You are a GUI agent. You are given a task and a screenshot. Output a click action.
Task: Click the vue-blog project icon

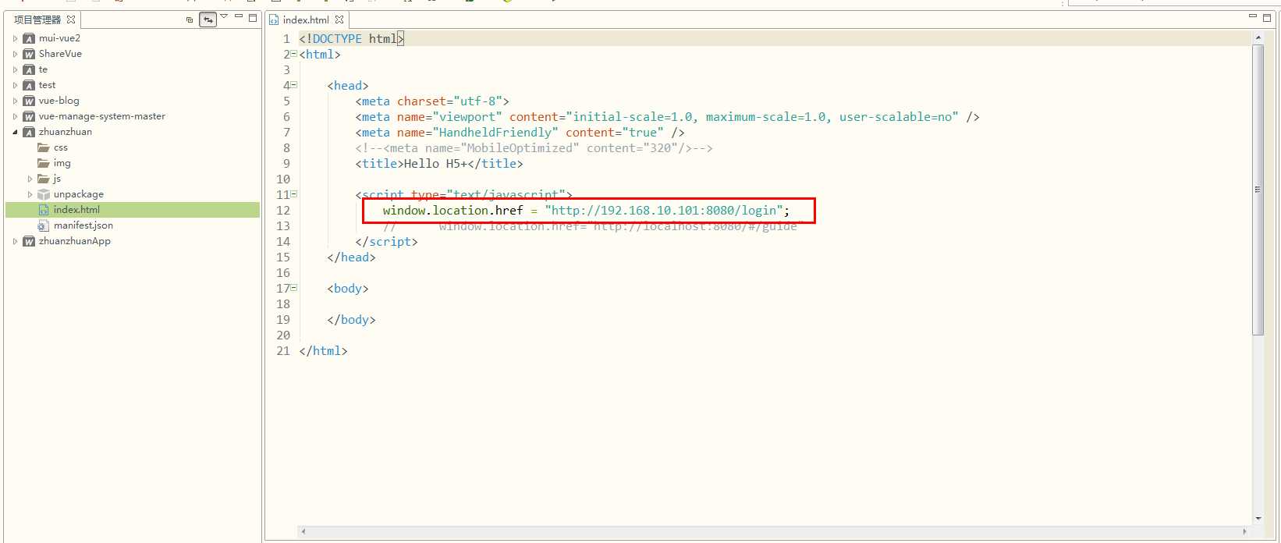click(29, 101)
